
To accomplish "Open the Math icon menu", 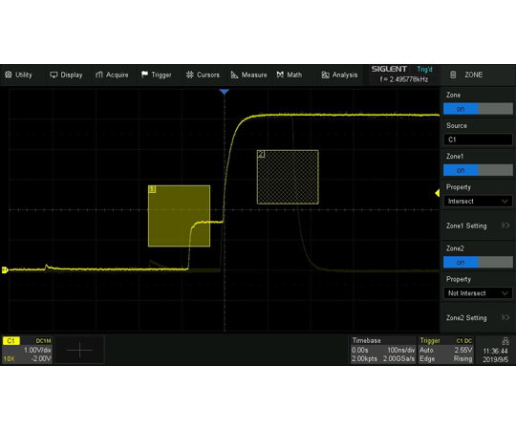I will [280, 75].
